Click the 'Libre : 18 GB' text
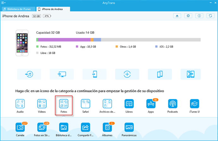 point(48,53)
